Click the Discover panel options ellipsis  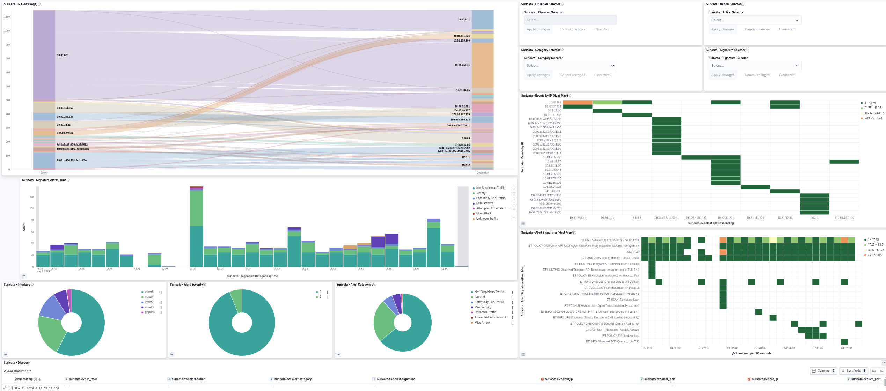tap(884, 363)
